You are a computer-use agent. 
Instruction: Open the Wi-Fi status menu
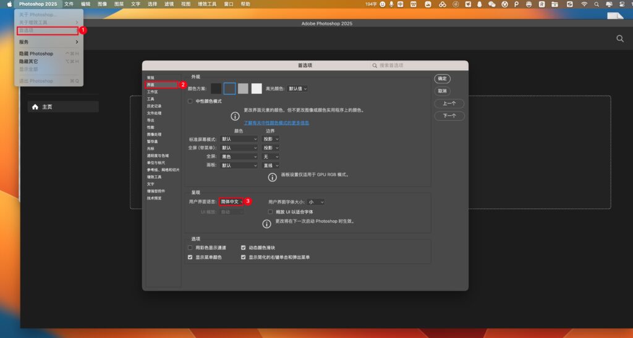584,4
